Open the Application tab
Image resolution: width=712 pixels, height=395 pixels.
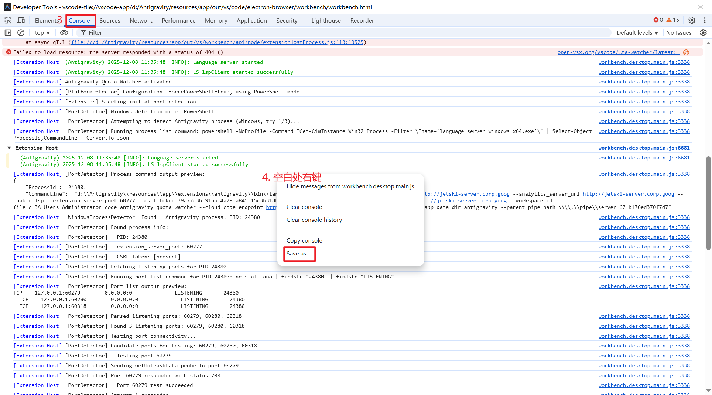pyautogui.click(x=251, y=20)
